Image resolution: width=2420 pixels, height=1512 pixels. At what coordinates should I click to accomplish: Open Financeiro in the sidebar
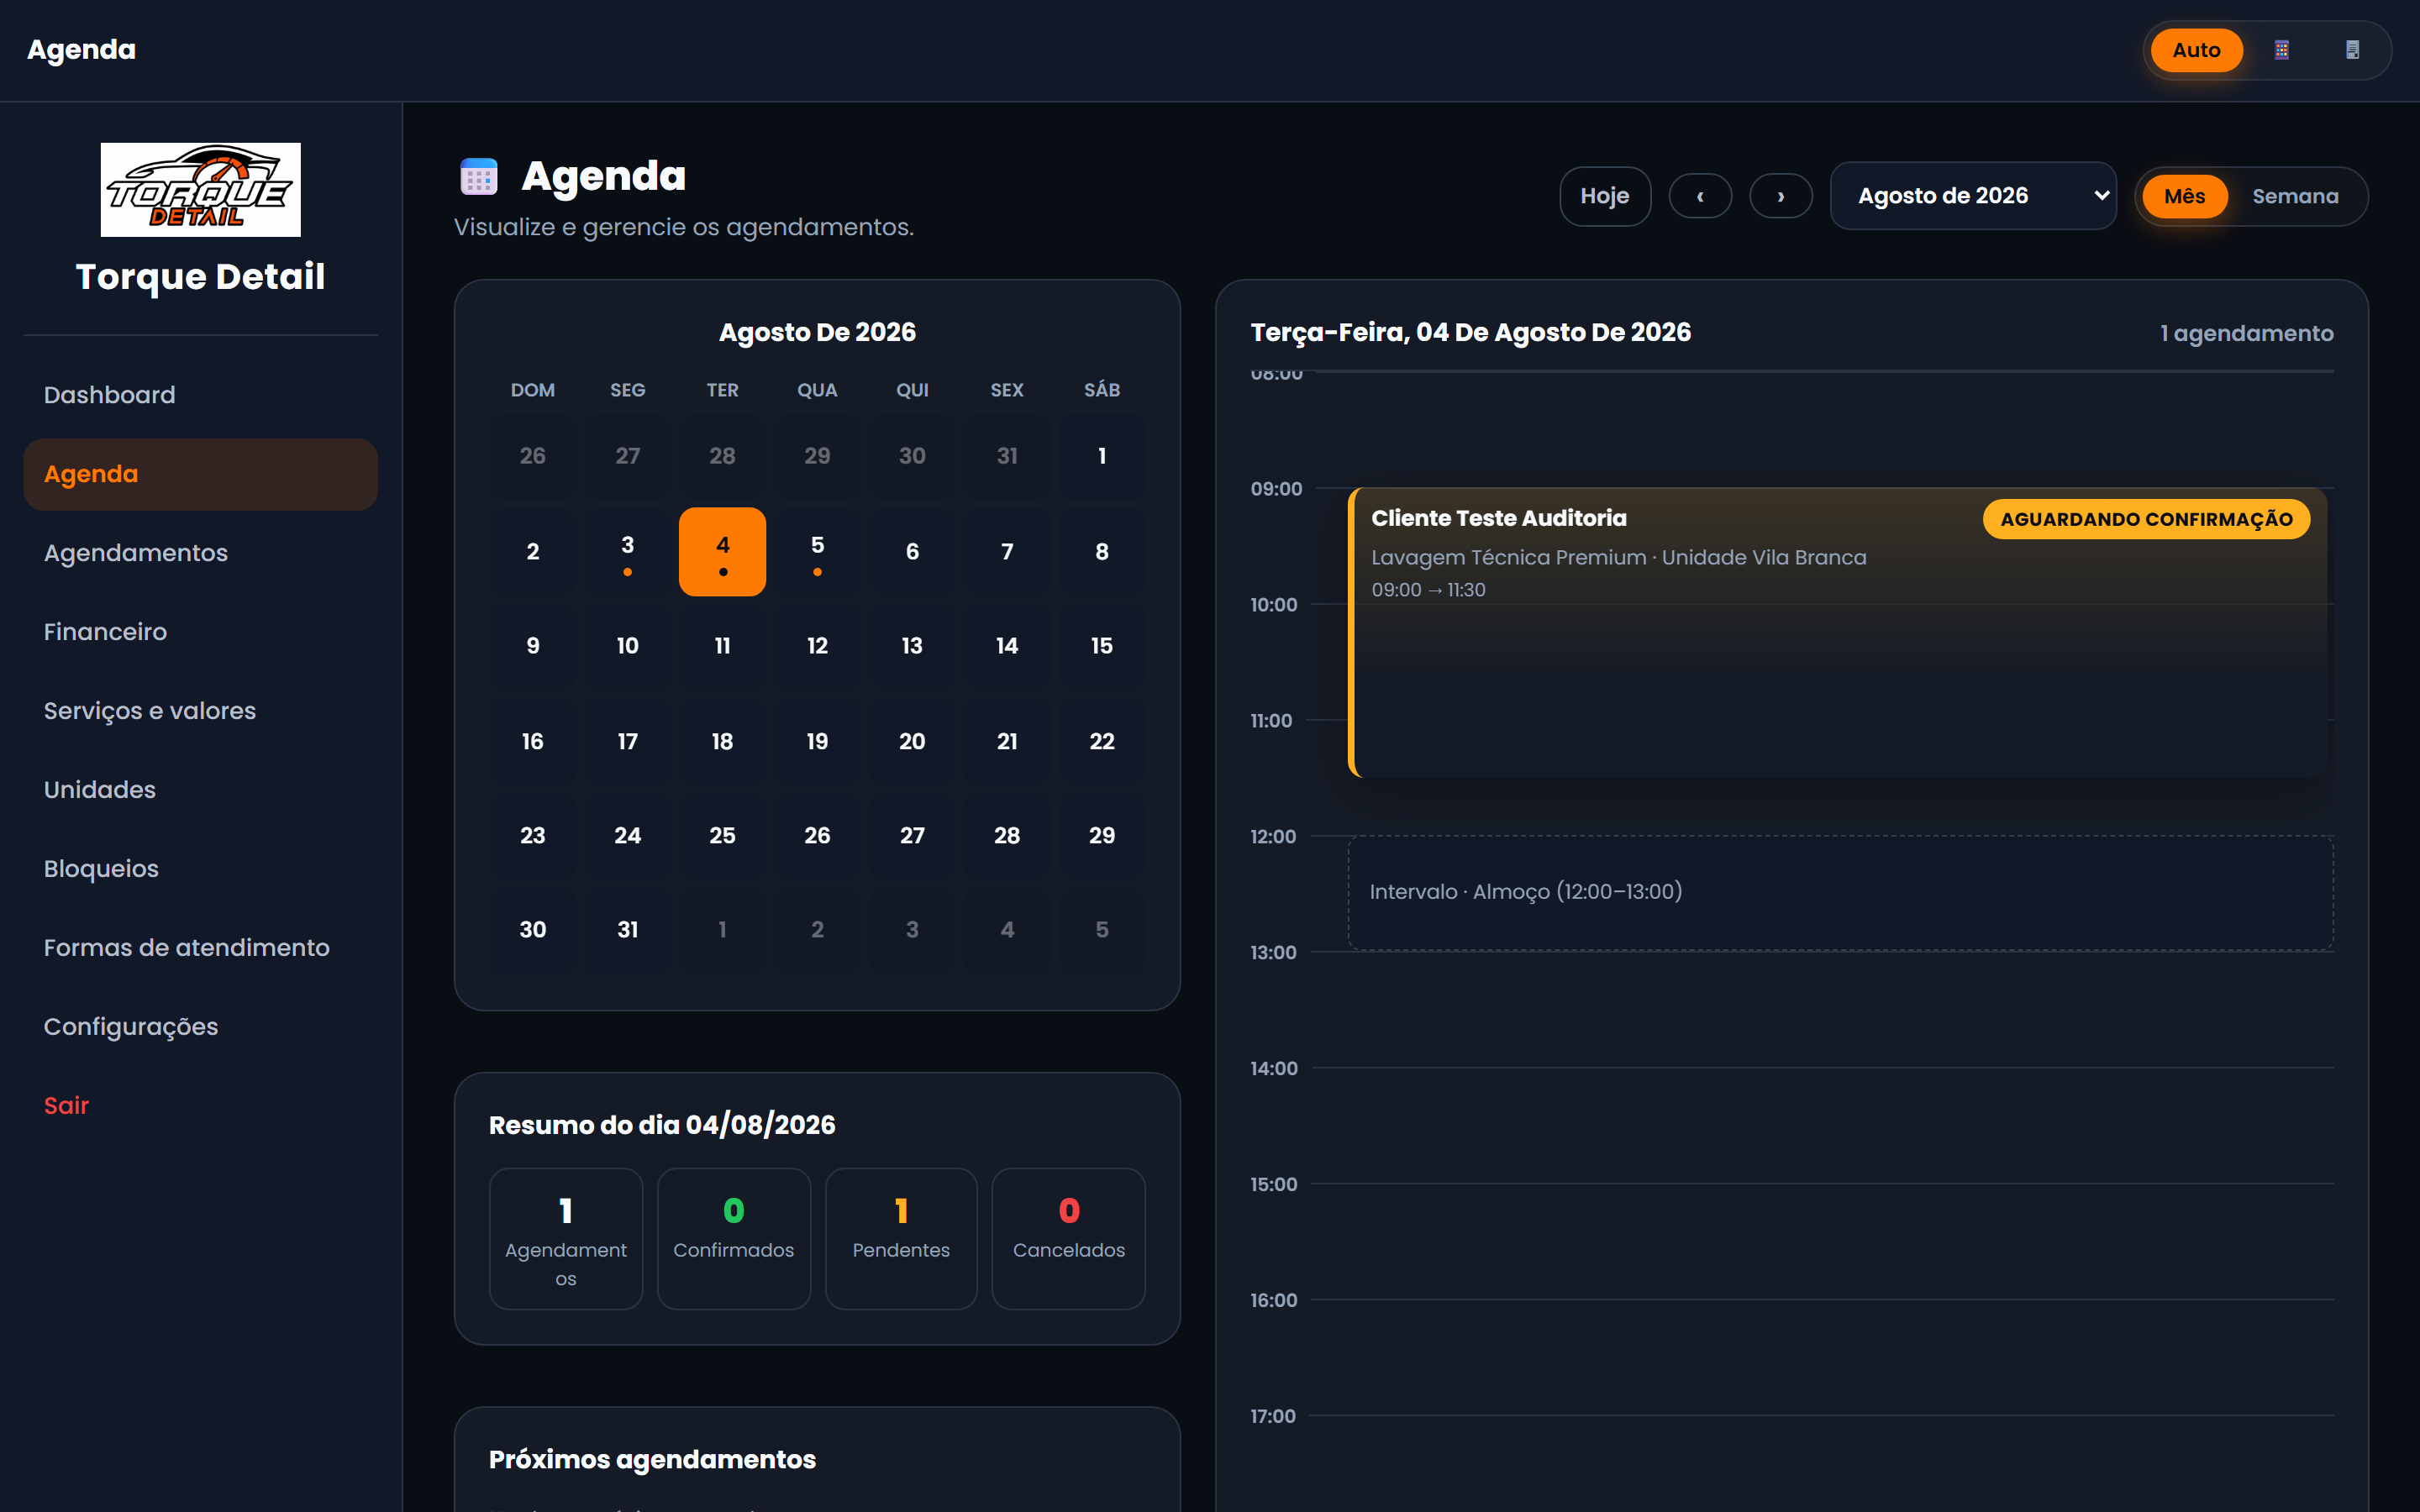point(200,632)
